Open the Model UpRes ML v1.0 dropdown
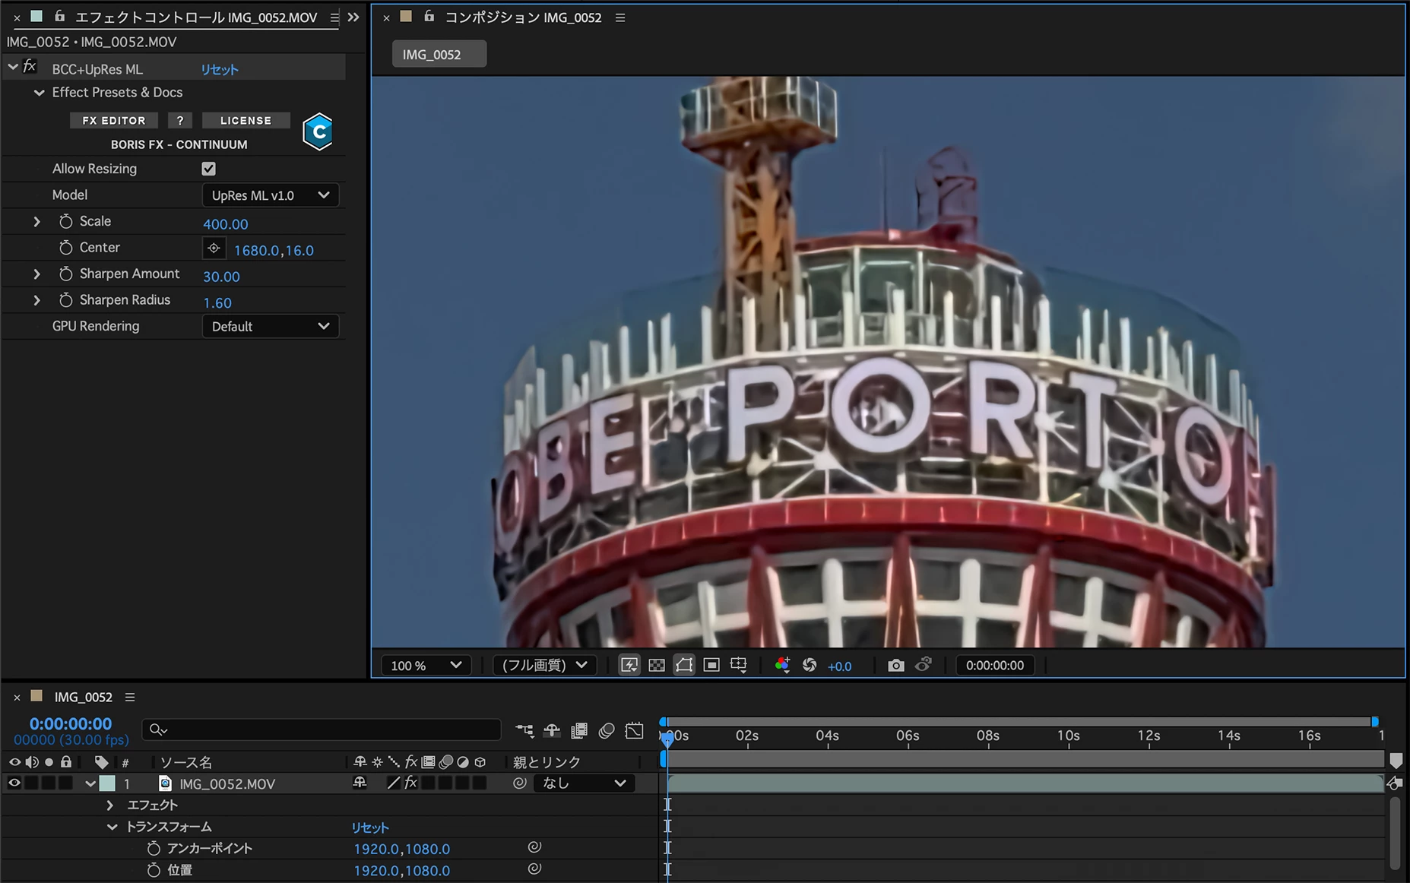 pos(270,195)
